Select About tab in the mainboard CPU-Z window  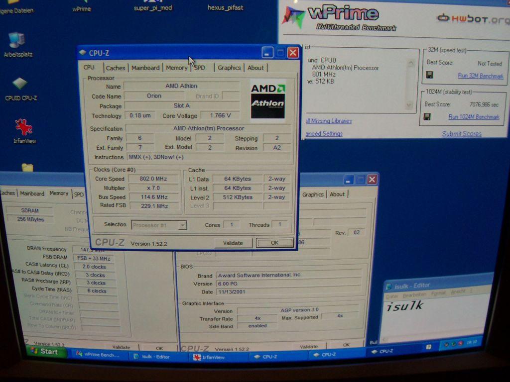tap(337, 194)
